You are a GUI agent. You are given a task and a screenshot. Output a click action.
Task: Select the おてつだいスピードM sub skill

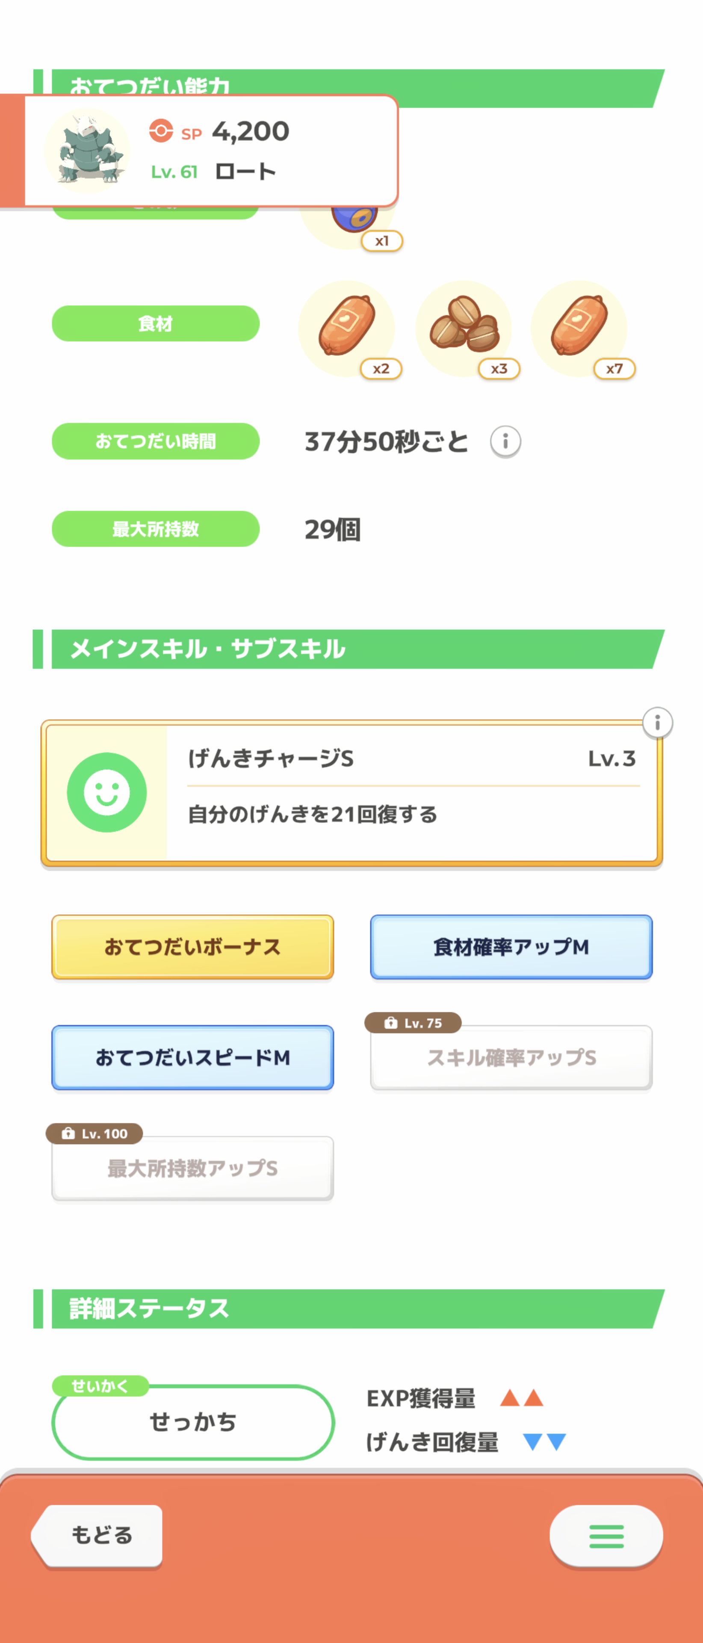point(192,1058)
